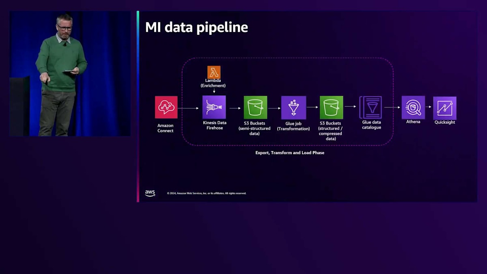The height and width of the screenshot is (274, 487).
Task: Click the S3 bucket icon for semi-structured data
Action: click(x=255, y=108)
